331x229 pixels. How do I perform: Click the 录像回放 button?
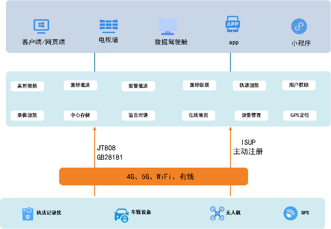[27, 115]
